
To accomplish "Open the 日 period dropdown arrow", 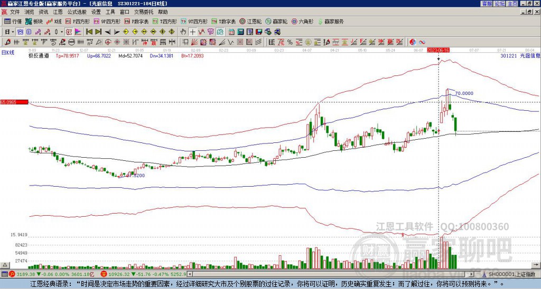I will 13,32.
